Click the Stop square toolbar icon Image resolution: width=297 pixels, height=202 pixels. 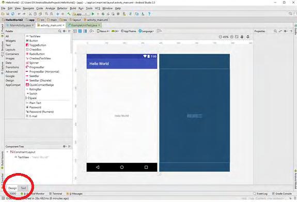(118, 14)
